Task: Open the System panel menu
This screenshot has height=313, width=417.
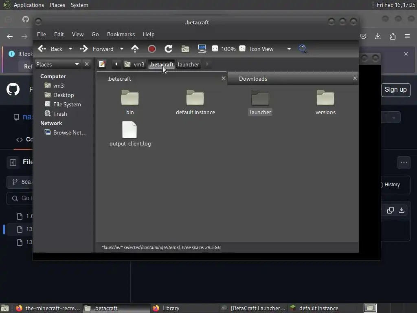Action: [79, 5]
